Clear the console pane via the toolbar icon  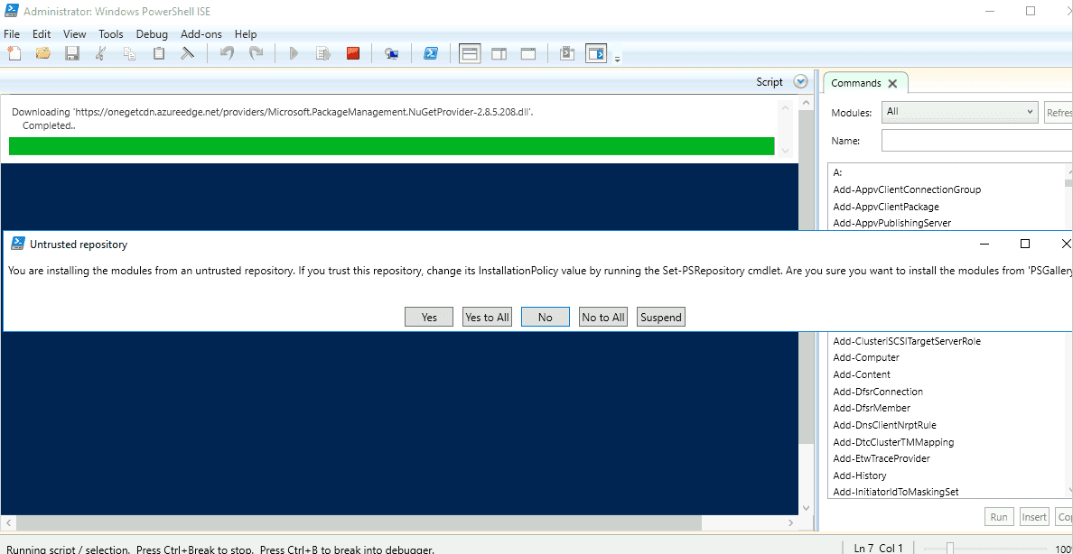pyautogui.click(x=188, y=53)
